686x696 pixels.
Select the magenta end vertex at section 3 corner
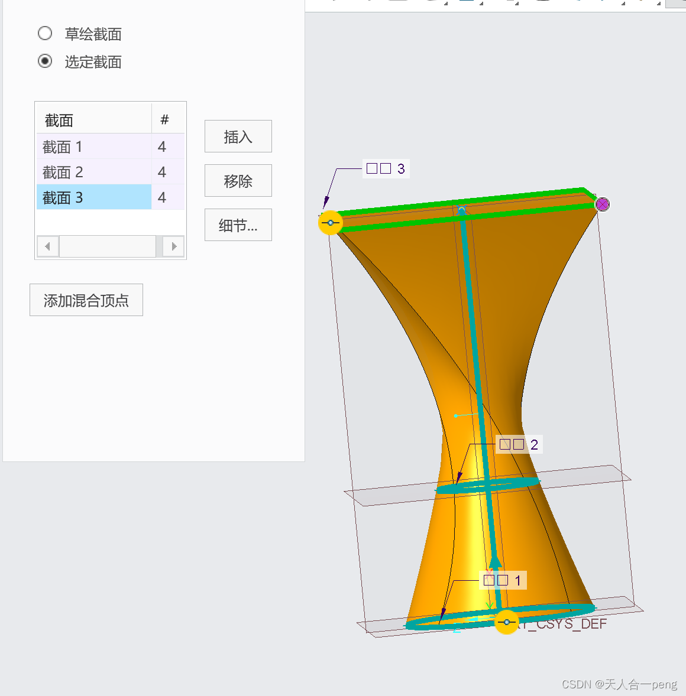(x=602, y=204)
